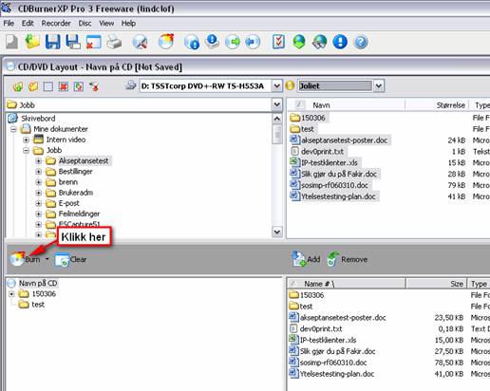This screenshot has height=391, width=490.
Task: Collapse the Mine dokumenter tree node
Action: tap(13, 129)
